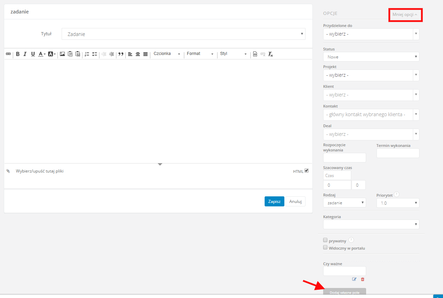The height and width of the screenshot is (298, 443).
Task: Insert a blockquote
Action: (x=121, y=54)
